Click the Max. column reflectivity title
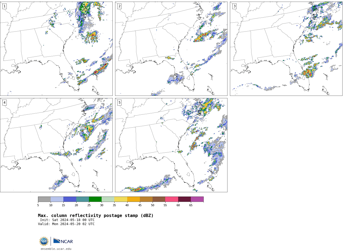Screen dimensions: 345x252 [x=96, y=216]
